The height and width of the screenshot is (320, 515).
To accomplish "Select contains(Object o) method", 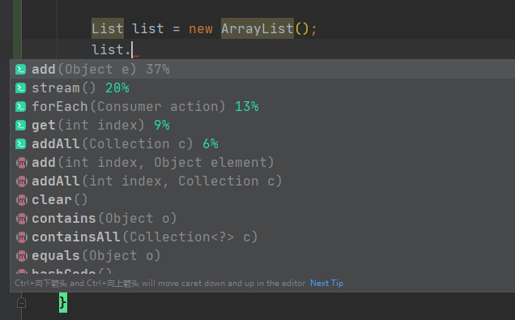I will point(262,219).
